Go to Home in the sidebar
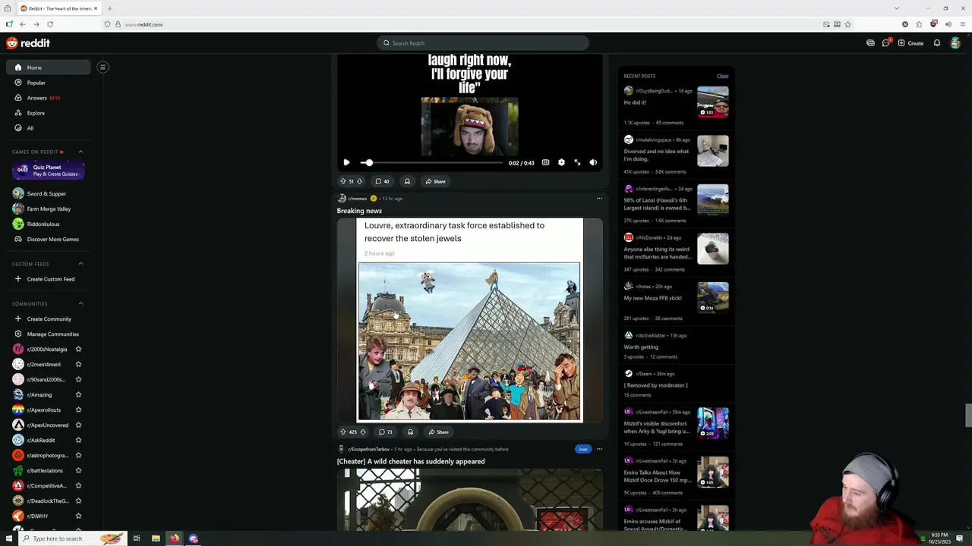Screen dimensions: 972x546 [49, 67]
